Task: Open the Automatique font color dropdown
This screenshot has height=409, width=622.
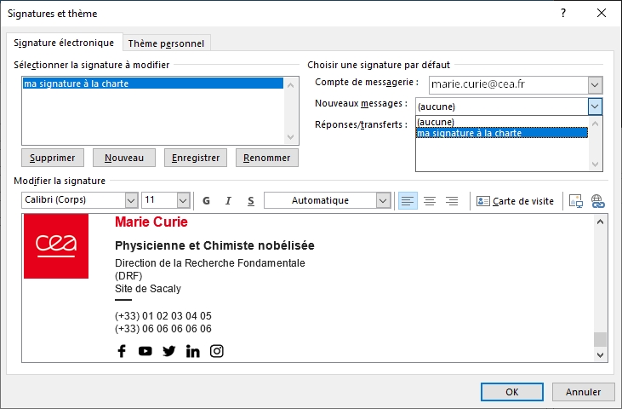Action: [x=383, y=200]
